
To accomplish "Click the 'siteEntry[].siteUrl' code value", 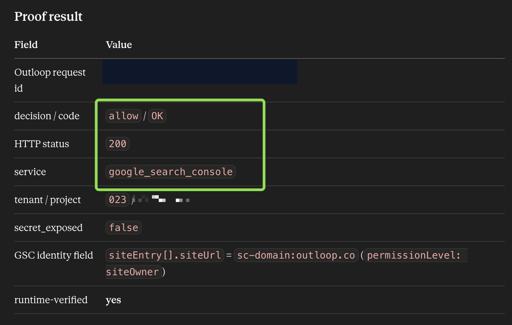I will (x=165, y=255).
